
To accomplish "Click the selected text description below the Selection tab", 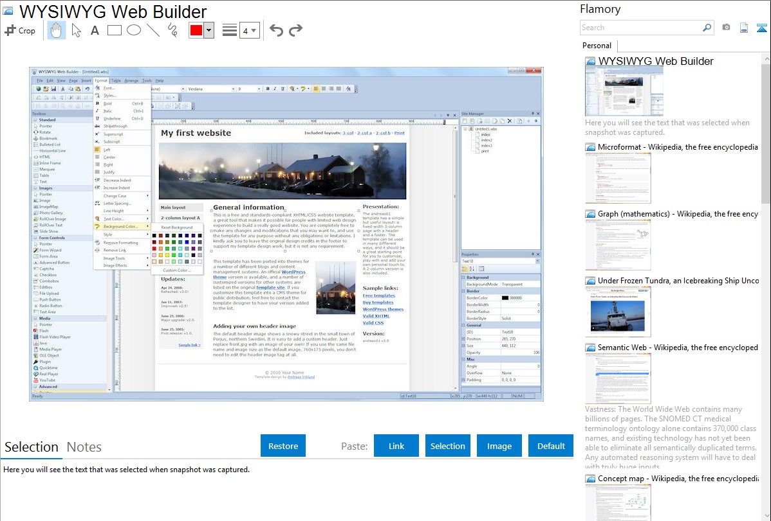I will (x=126, y=470).
